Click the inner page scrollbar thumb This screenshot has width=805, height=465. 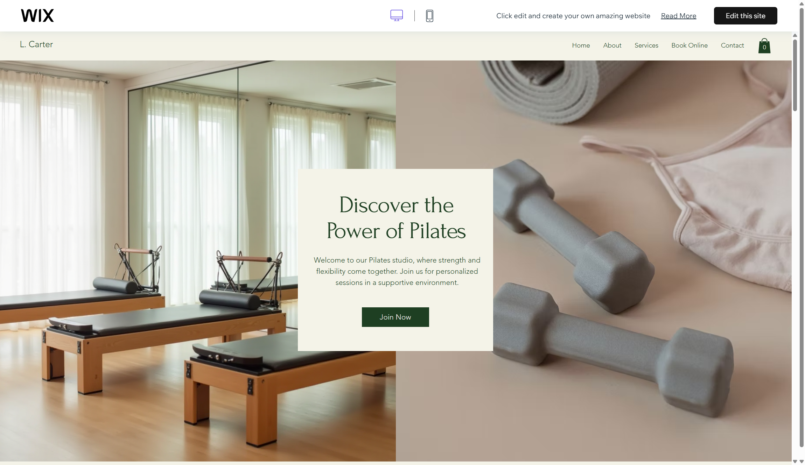click(x=795, y=75)
